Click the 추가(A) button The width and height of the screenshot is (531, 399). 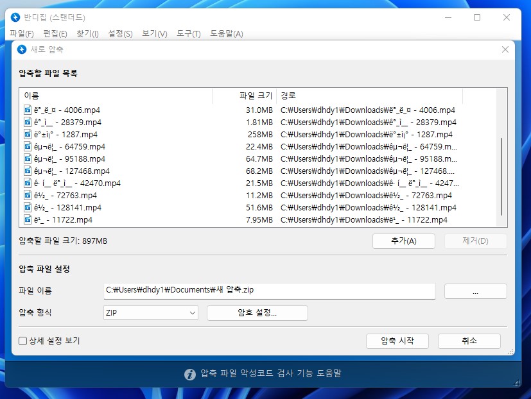tap(404, 241)
